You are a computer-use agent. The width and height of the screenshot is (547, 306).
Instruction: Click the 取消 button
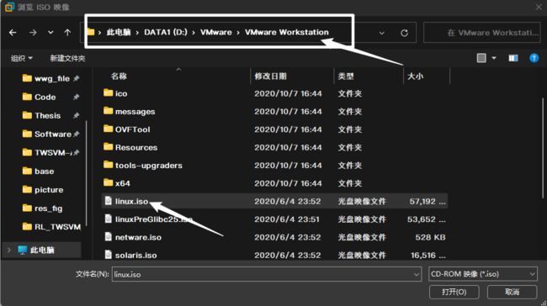[512, 292]
